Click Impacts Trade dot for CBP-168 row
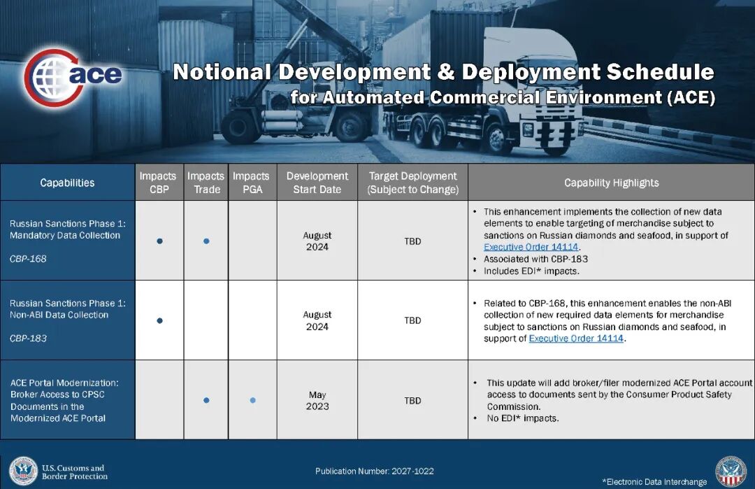This screenshot has height=489, width=755. point(206,241)
